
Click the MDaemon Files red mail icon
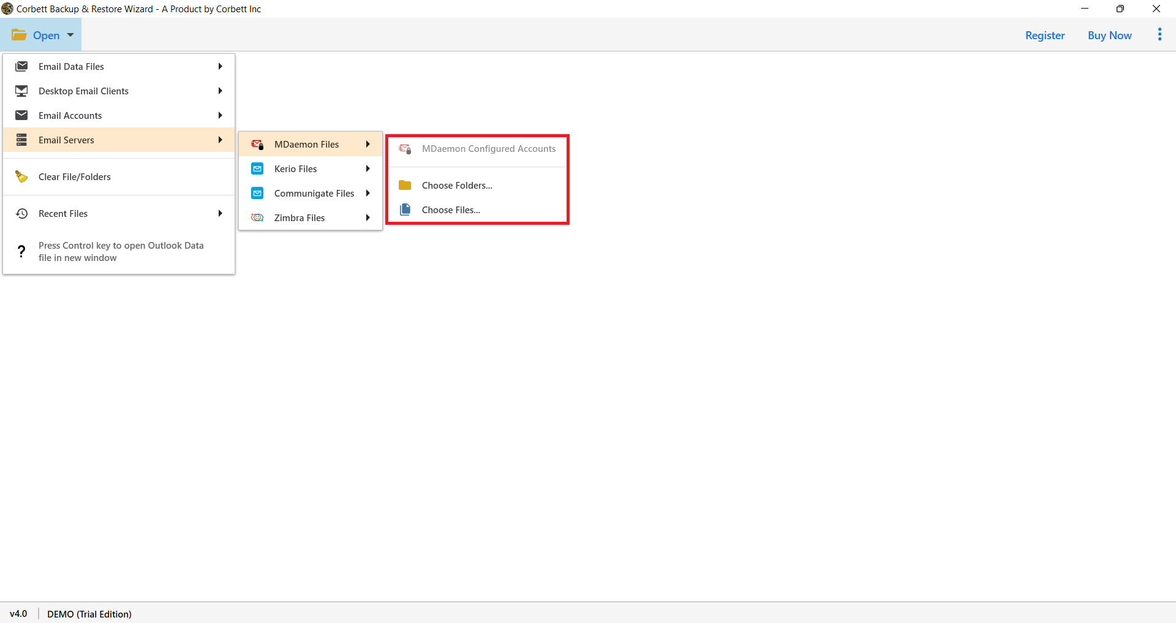point(257,145)
